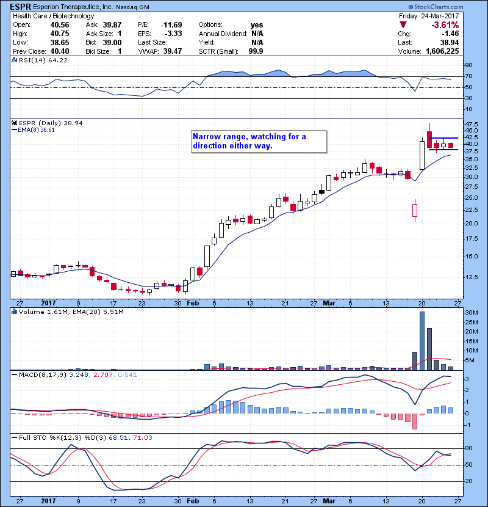The width and height of the screenshot is (488, 507).
Task: Click the VWAP value 39.47
Action: click(173, 51)
